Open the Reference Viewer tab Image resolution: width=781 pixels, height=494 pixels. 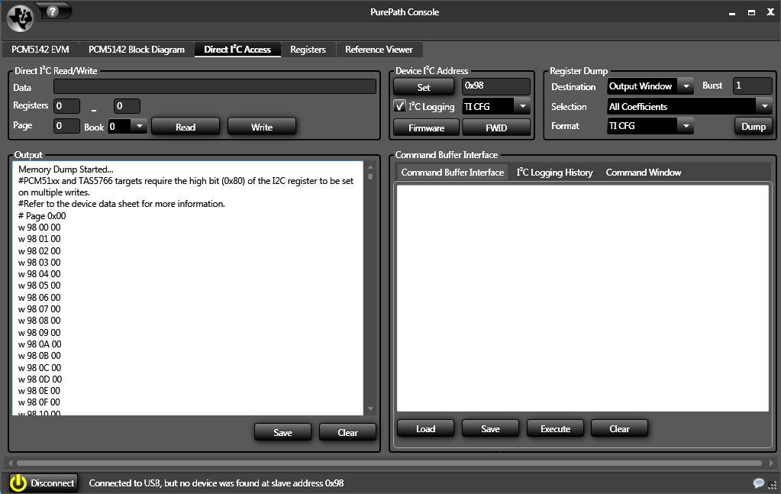point(379,50)
